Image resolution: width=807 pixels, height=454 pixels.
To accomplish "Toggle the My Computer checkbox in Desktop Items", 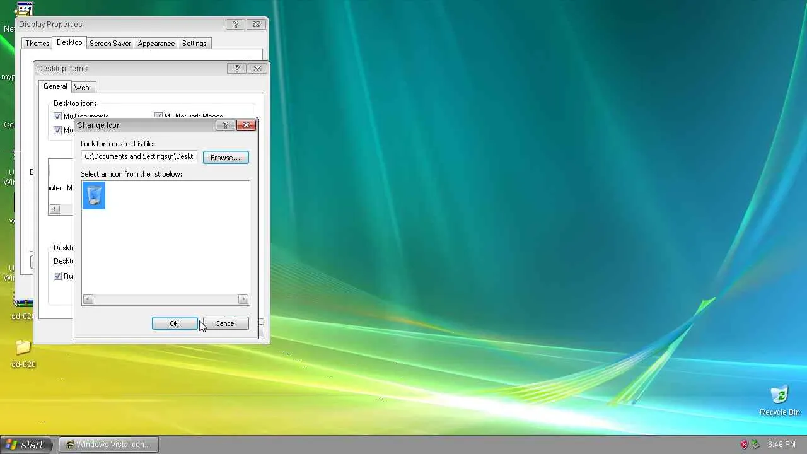I will pos(57,130).
